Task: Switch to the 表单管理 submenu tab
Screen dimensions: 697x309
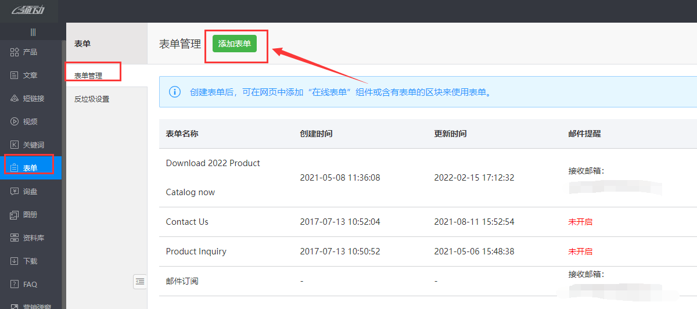Action: tap(88, 76)
